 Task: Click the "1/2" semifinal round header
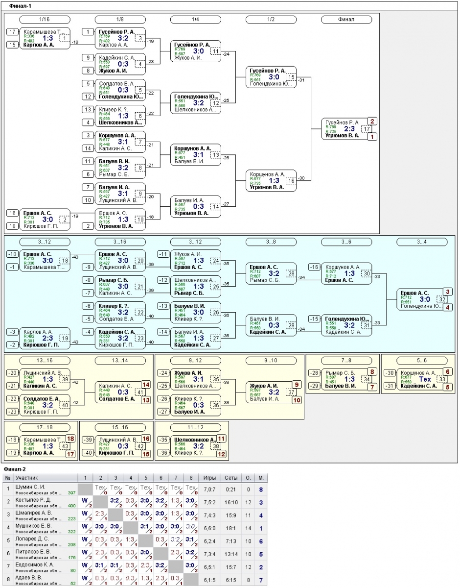pos(271,19)
